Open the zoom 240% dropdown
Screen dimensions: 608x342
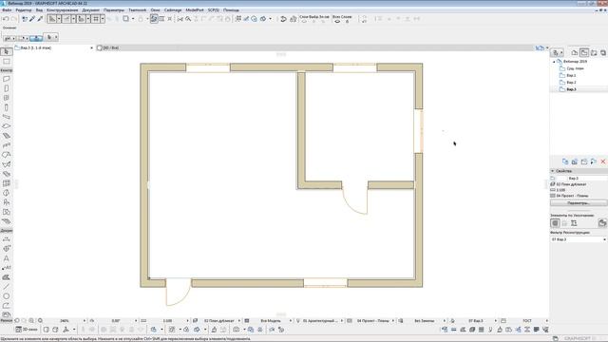pyautogui.click(x=85, y=321)
